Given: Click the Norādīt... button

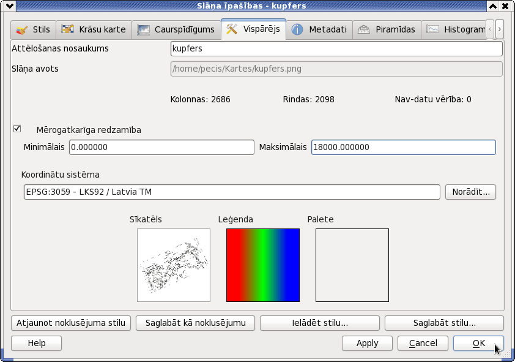Looking at the screenshot, I should click(471, 192).
